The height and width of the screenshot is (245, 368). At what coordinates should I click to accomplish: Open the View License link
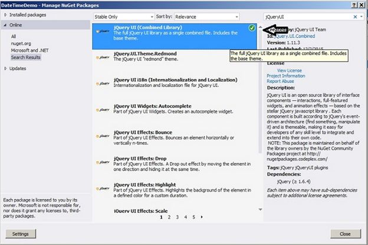pos(290,71)
